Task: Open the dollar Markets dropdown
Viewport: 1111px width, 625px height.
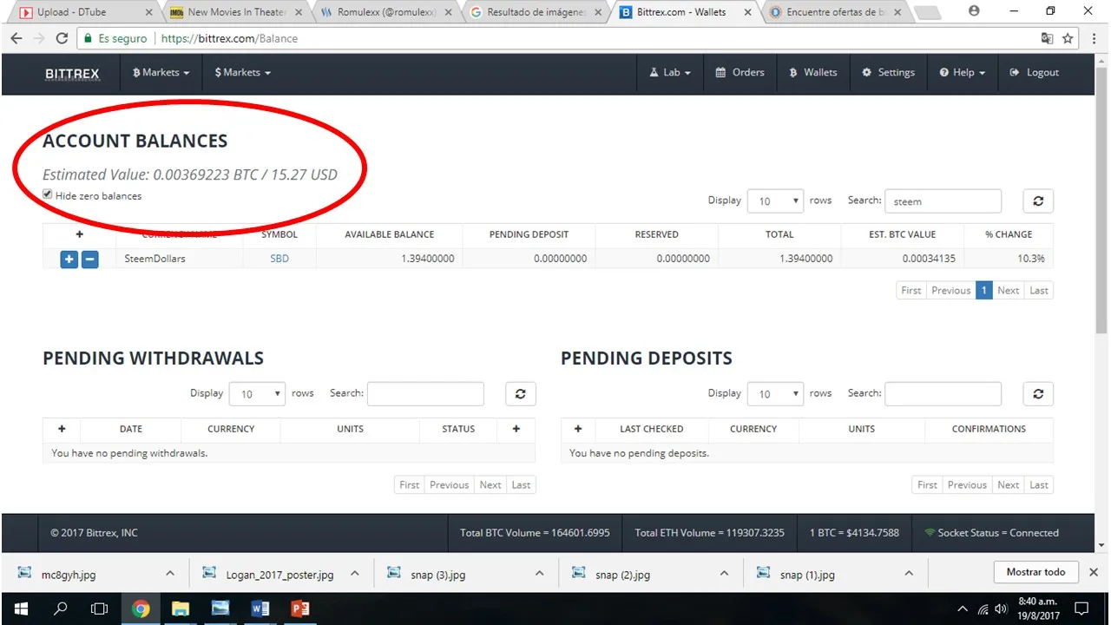Action: (243, 73)
